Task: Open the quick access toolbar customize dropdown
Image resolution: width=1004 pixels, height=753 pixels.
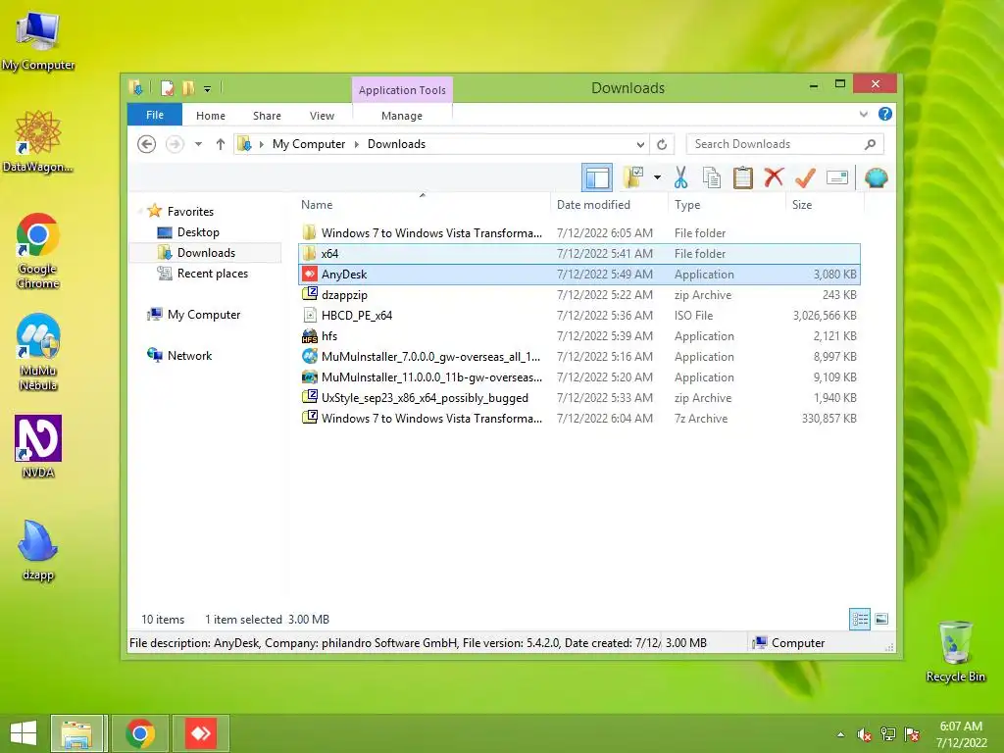Action: pyautogui.click(x=207, y=89)
